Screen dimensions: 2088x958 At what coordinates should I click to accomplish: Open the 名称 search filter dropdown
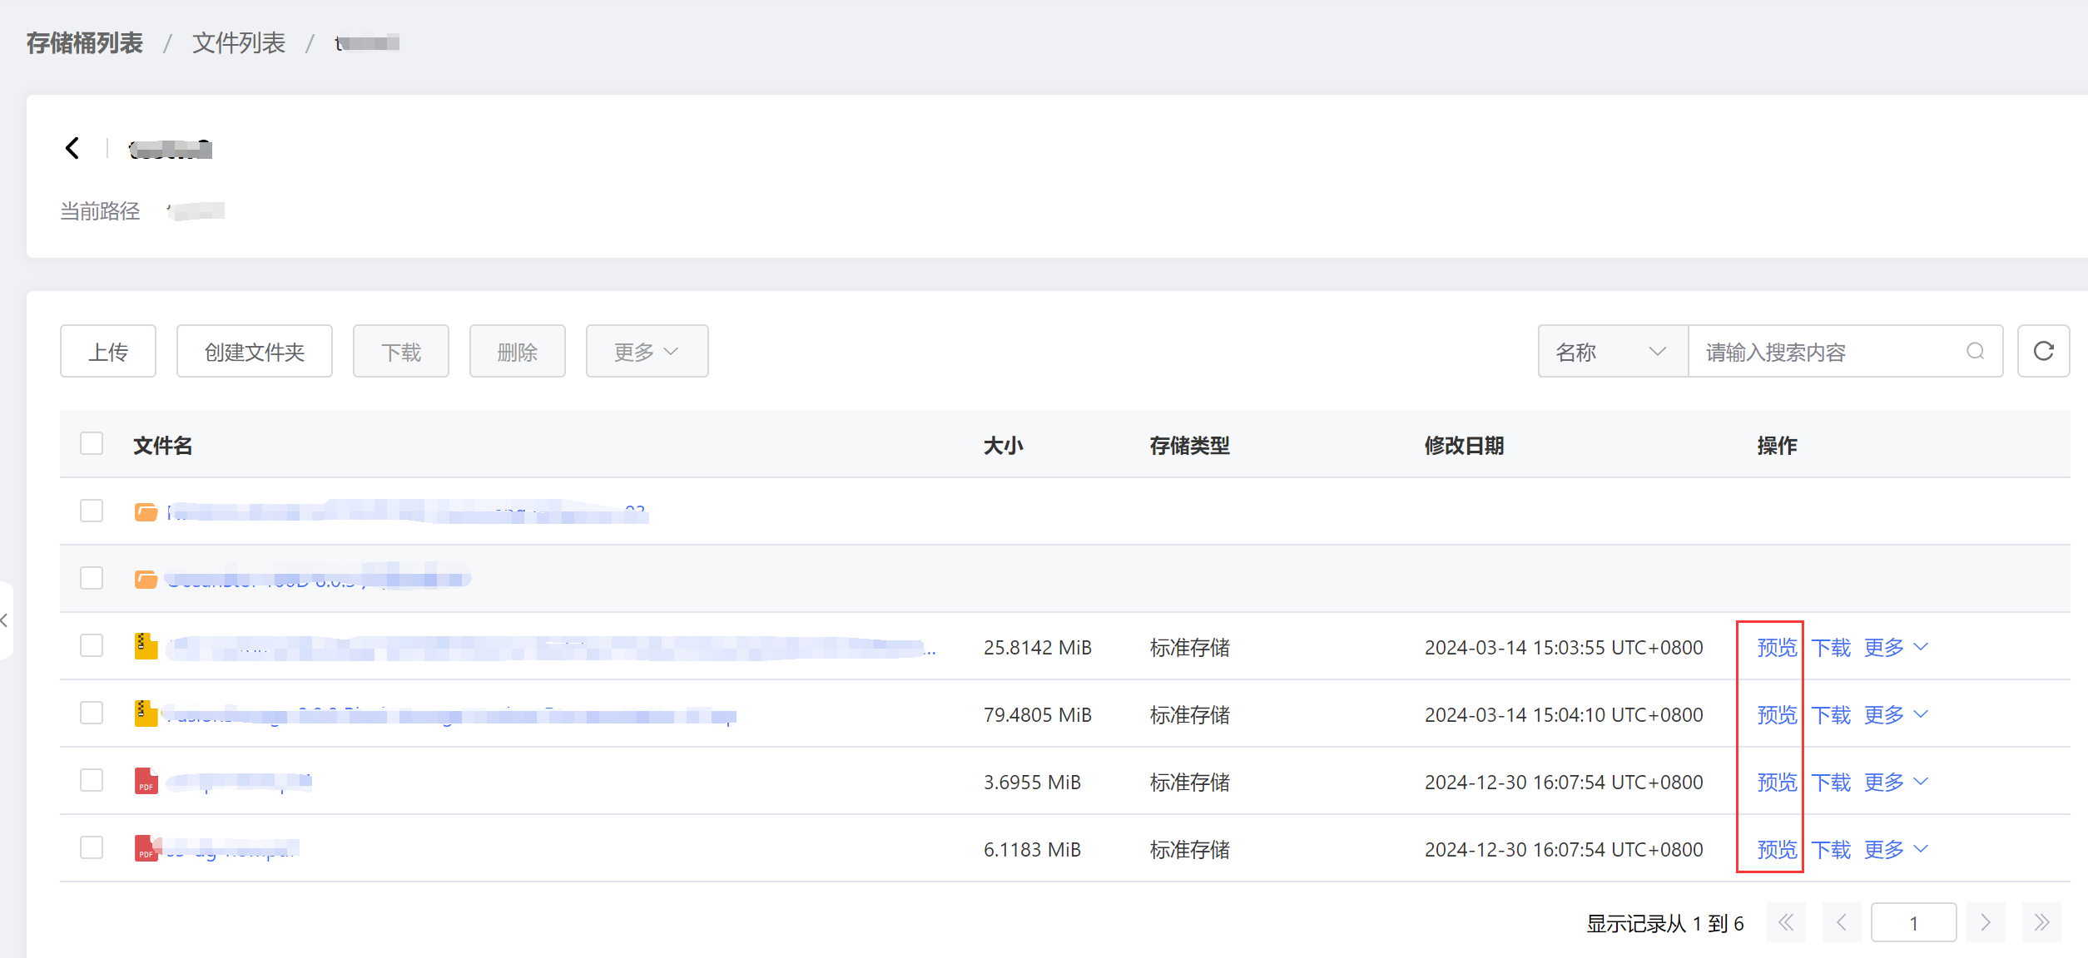pos(1611,352)
